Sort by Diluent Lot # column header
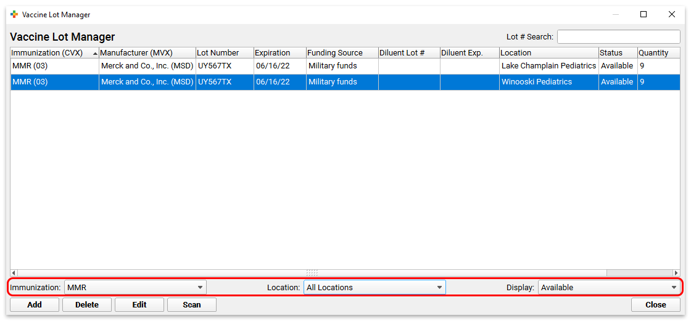 (410, 53)
